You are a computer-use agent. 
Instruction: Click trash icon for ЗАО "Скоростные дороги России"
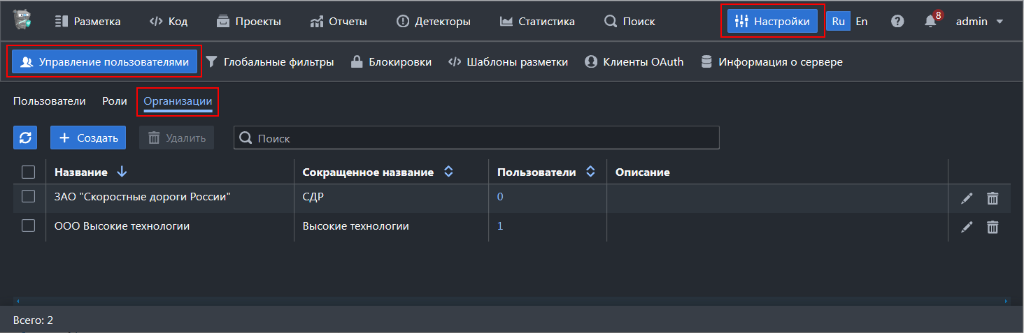(993, 198)
